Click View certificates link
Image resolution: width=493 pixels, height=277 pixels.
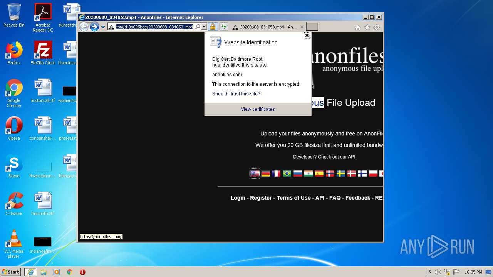tap(258, 109)
